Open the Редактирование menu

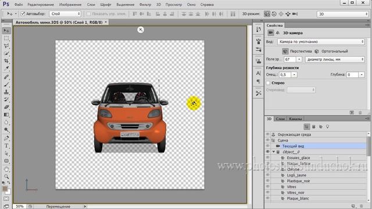pyautogui.click(x=41, y=5)
